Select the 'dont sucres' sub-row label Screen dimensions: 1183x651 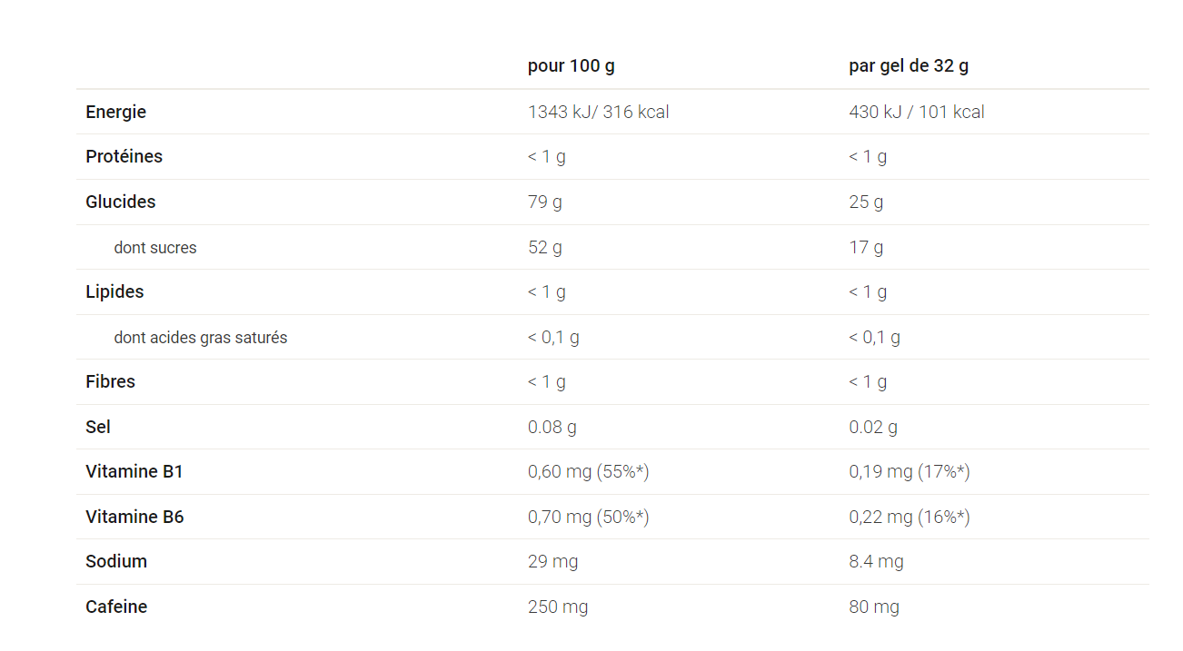tap(154, 247)
